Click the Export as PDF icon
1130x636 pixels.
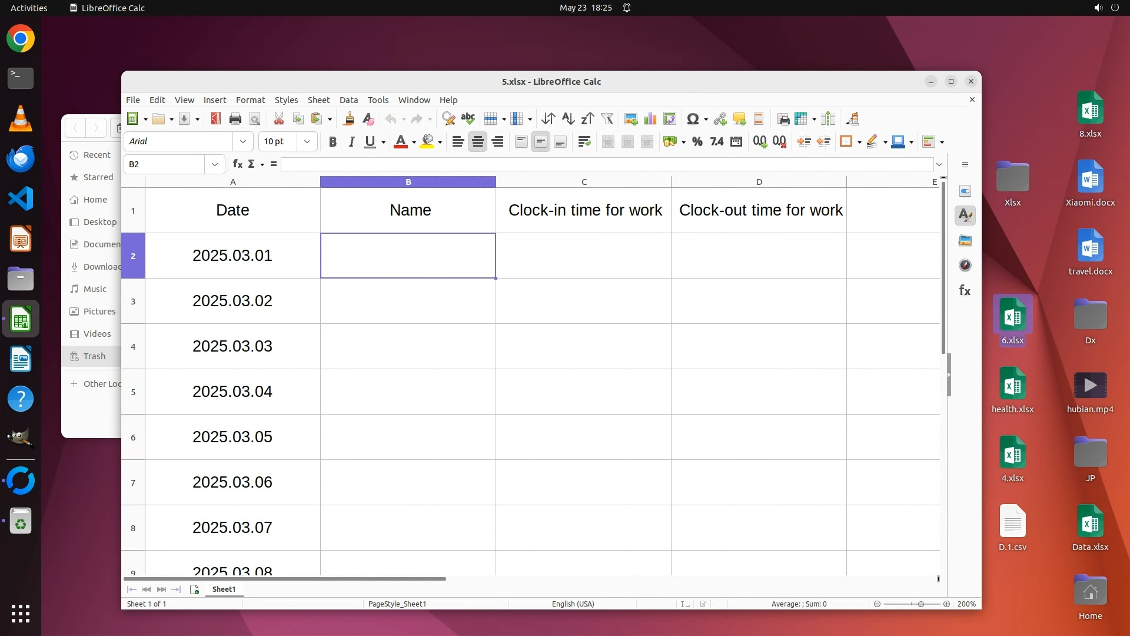pos(216,119)
